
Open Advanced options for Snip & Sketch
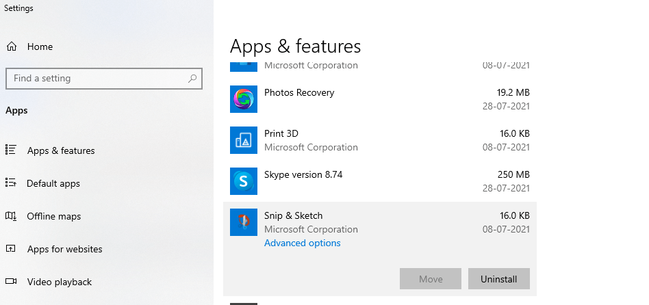click(302, 243)
